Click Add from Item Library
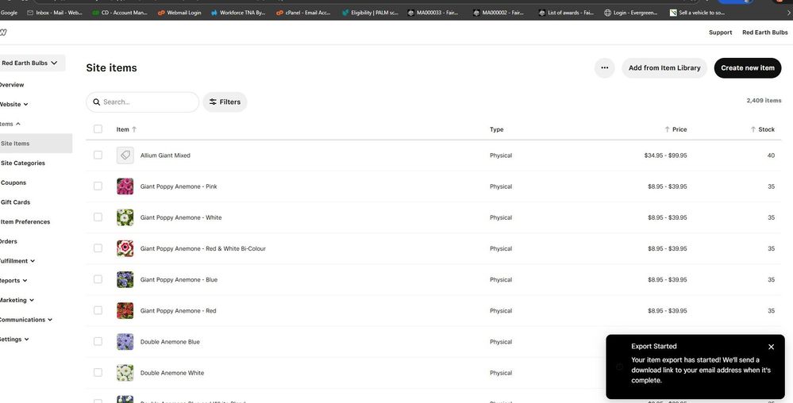This screenshot has width=793, height=403. (664, 67)
